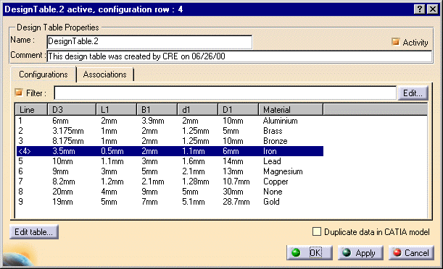Cancel the design table dialog
The height and width of the screenshot is (269, 443).
click(411, 252)
